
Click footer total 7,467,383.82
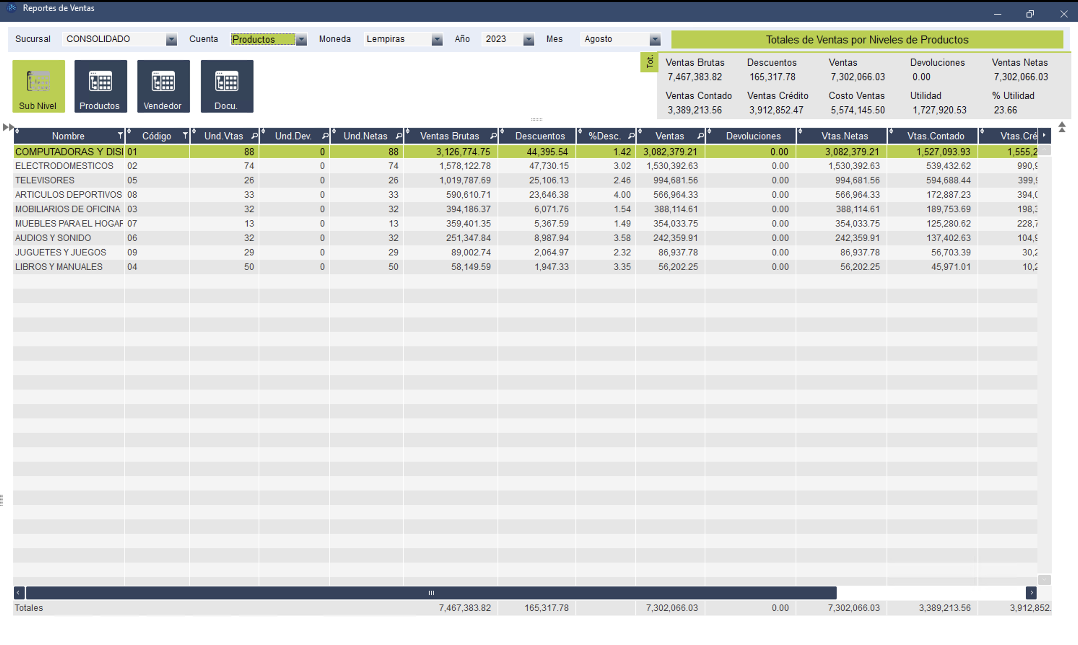coord(464,607)
